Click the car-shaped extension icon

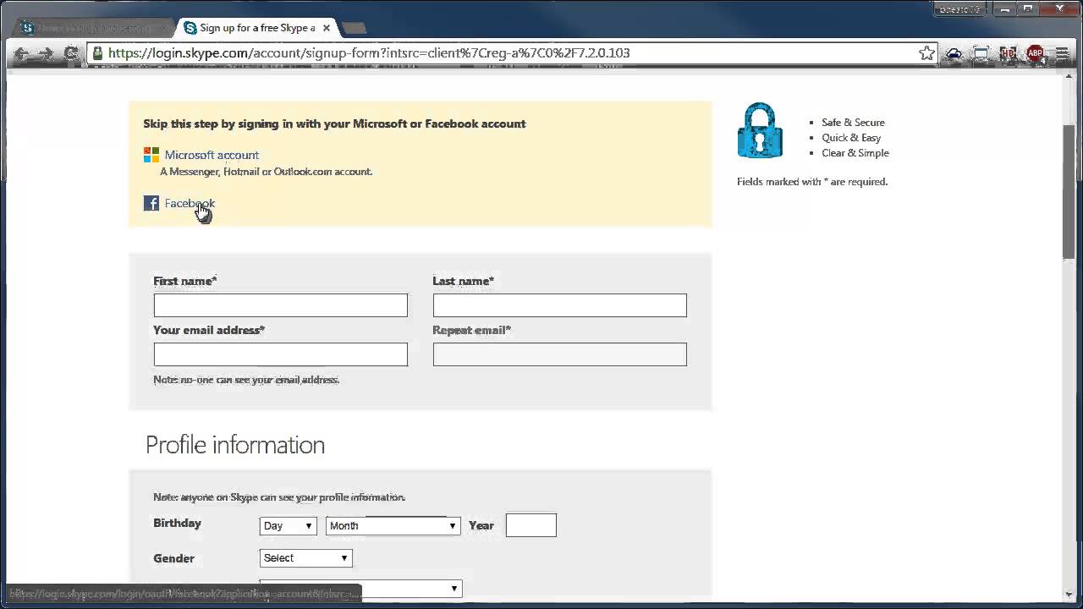pyautogui.click(x=954, y=53)
